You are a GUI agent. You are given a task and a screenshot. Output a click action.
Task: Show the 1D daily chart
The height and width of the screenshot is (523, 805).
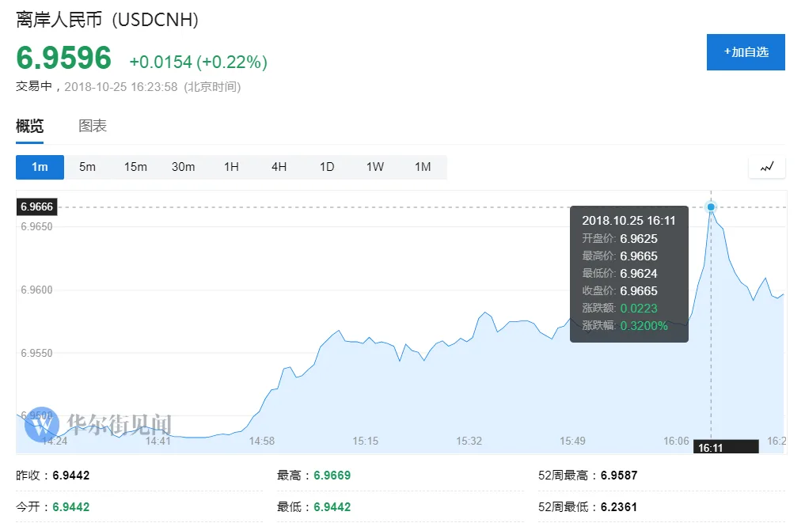coord(327,167)
